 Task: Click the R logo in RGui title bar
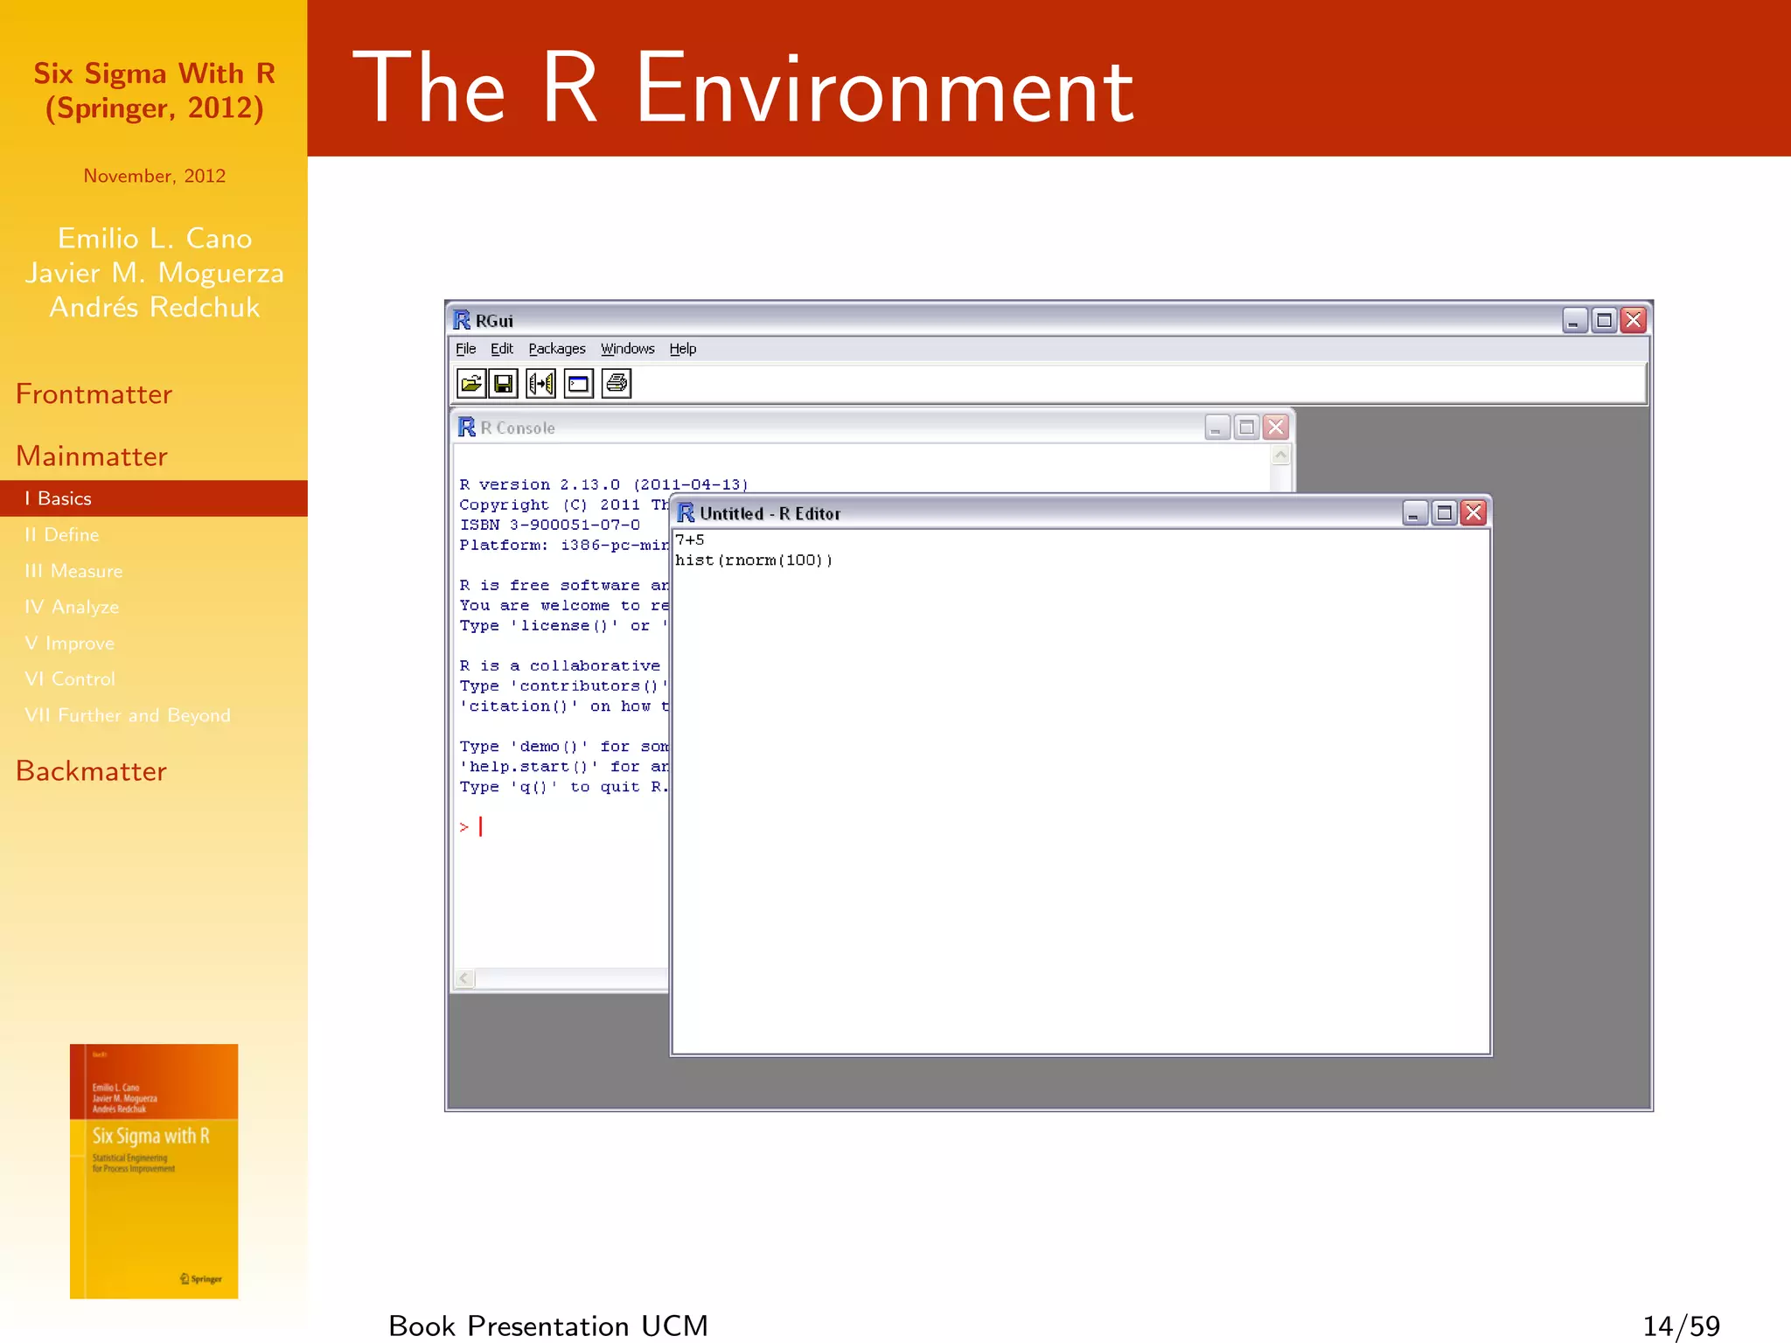point(462,321)
